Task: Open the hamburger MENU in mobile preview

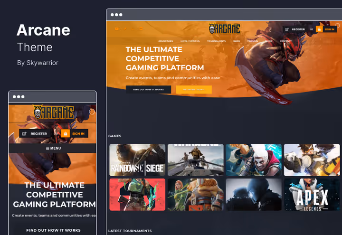Action: (x=53, y=148)
